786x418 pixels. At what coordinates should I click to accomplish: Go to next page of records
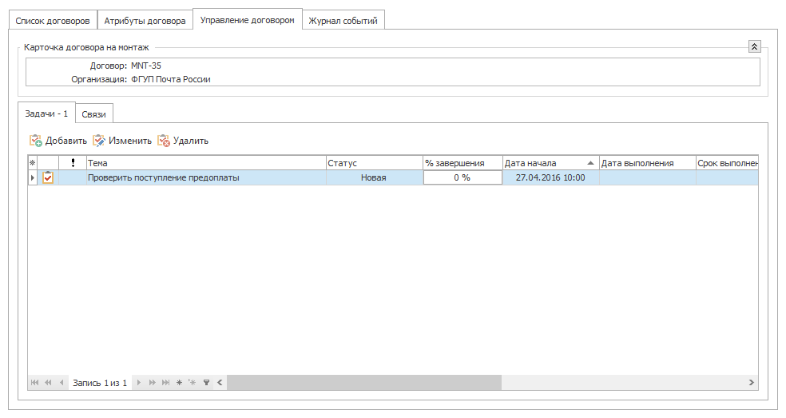click(x=152, y=382)
